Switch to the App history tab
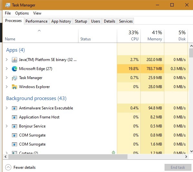Viewport: 193px width, 172px height. 61,21
